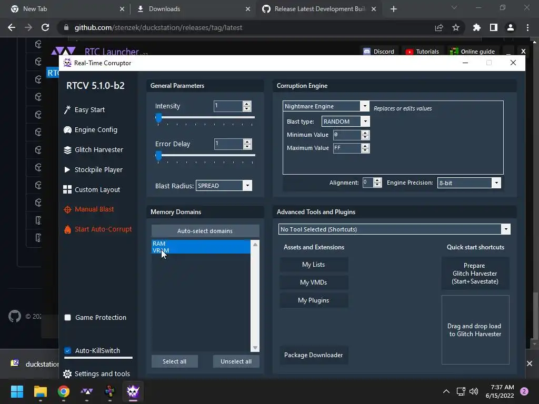Screen dimensions: 539x404
Task: Reload the Chrome page
Action: click(x=45, y=27)
